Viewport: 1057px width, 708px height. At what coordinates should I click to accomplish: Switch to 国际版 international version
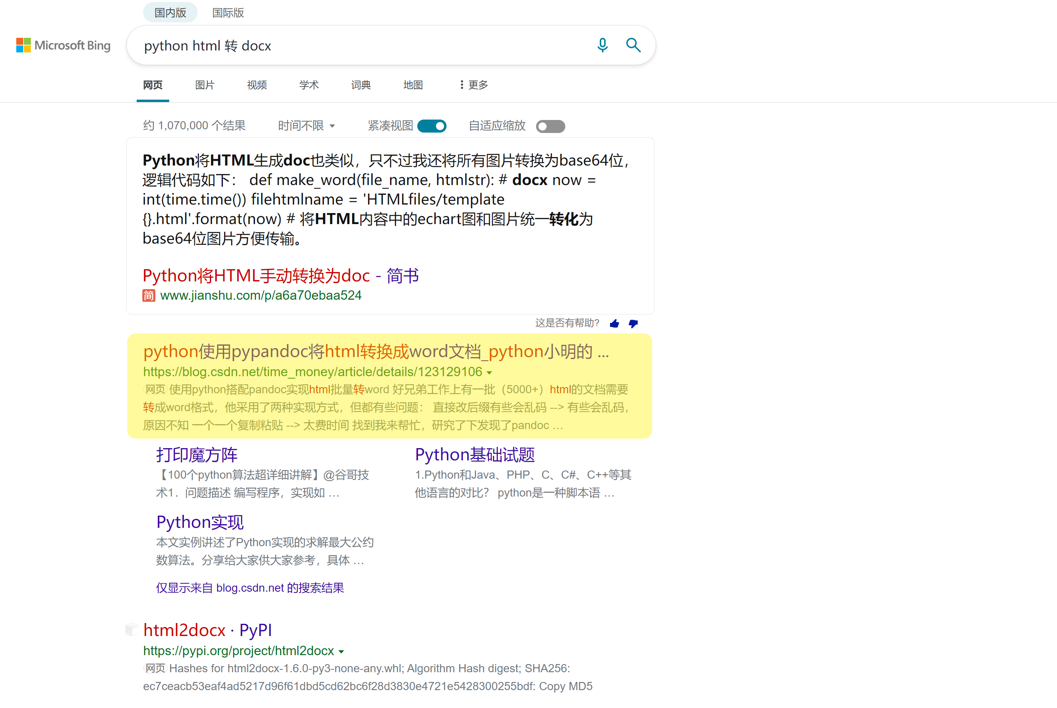click(228, 13)
